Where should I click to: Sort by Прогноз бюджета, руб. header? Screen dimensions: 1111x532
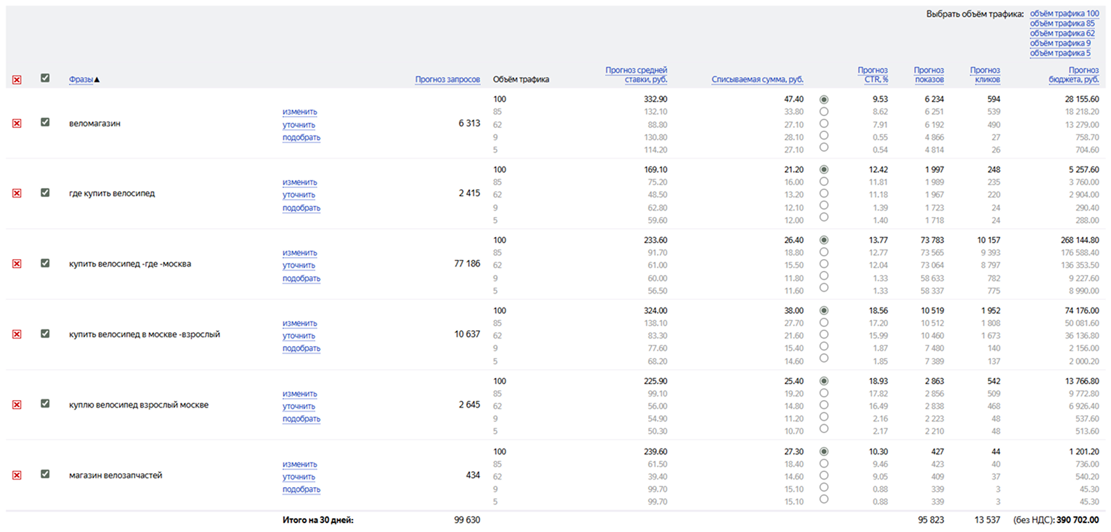tap(1074, 75)
